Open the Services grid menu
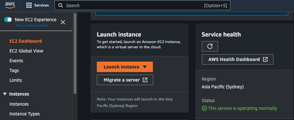The width and height of the screenshot is (294, 120). click(29, 5)
